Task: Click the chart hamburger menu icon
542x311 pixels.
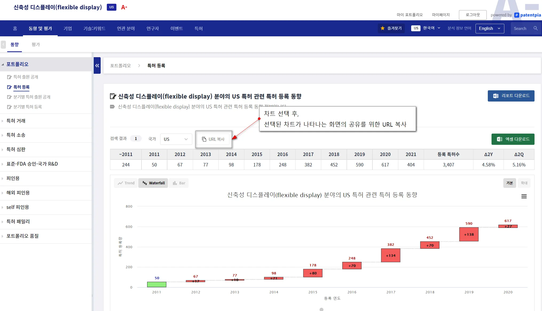Action: (x=524, y=196)
